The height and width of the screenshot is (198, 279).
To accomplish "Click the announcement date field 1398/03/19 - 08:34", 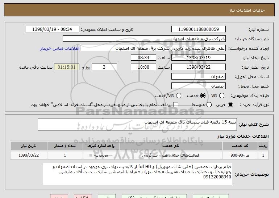I will click(x=52, y=29).
